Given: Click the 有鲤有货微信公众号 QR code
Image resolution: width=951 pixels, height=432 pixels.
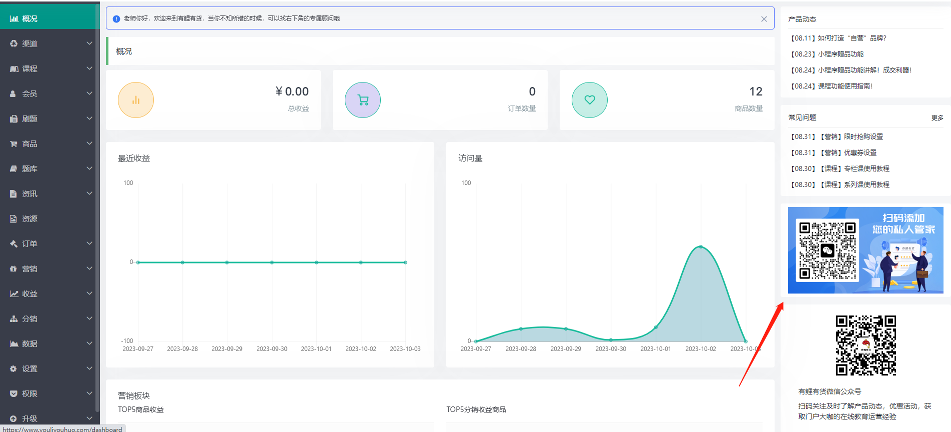Looking at the screenshot, I should (x=866, y=345).
